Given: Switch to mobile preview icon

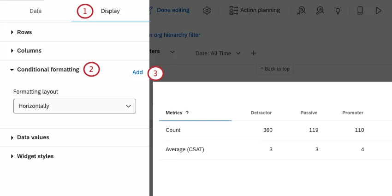Looking at the screenshot, I should pos(360,10).
